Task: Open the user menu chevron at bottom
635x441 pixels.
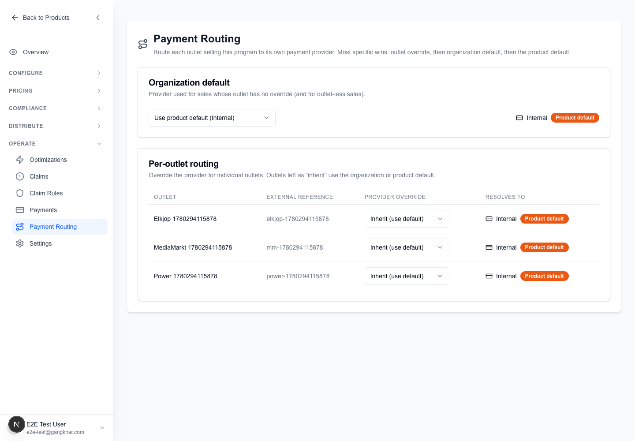Action: click(102, 428)
